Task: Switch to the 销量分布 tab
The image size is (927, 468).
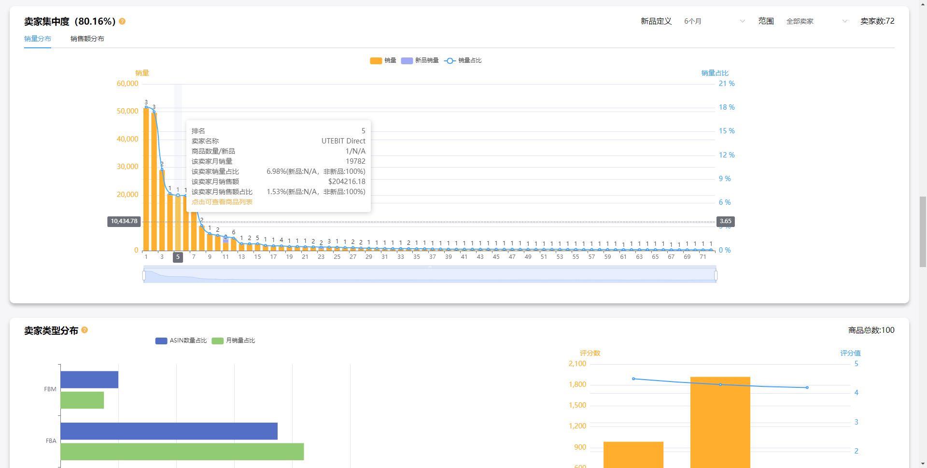Action: [x=38, y=39]
